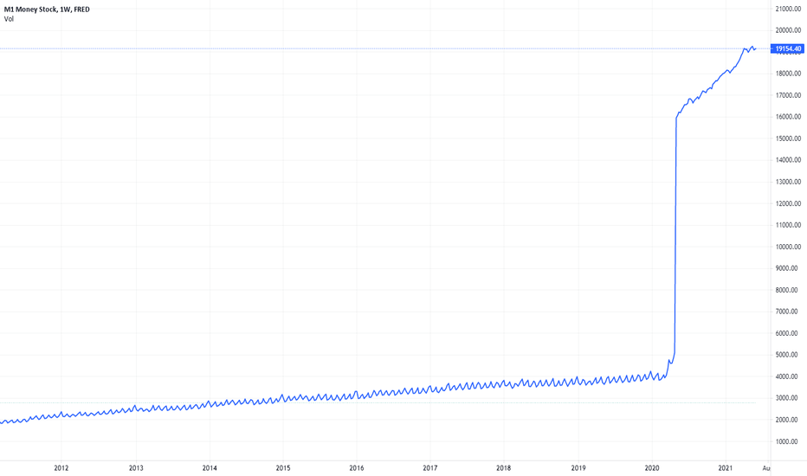Select the Vol indicator label
This screenshot has height=476, width=807.
(9, 19)
